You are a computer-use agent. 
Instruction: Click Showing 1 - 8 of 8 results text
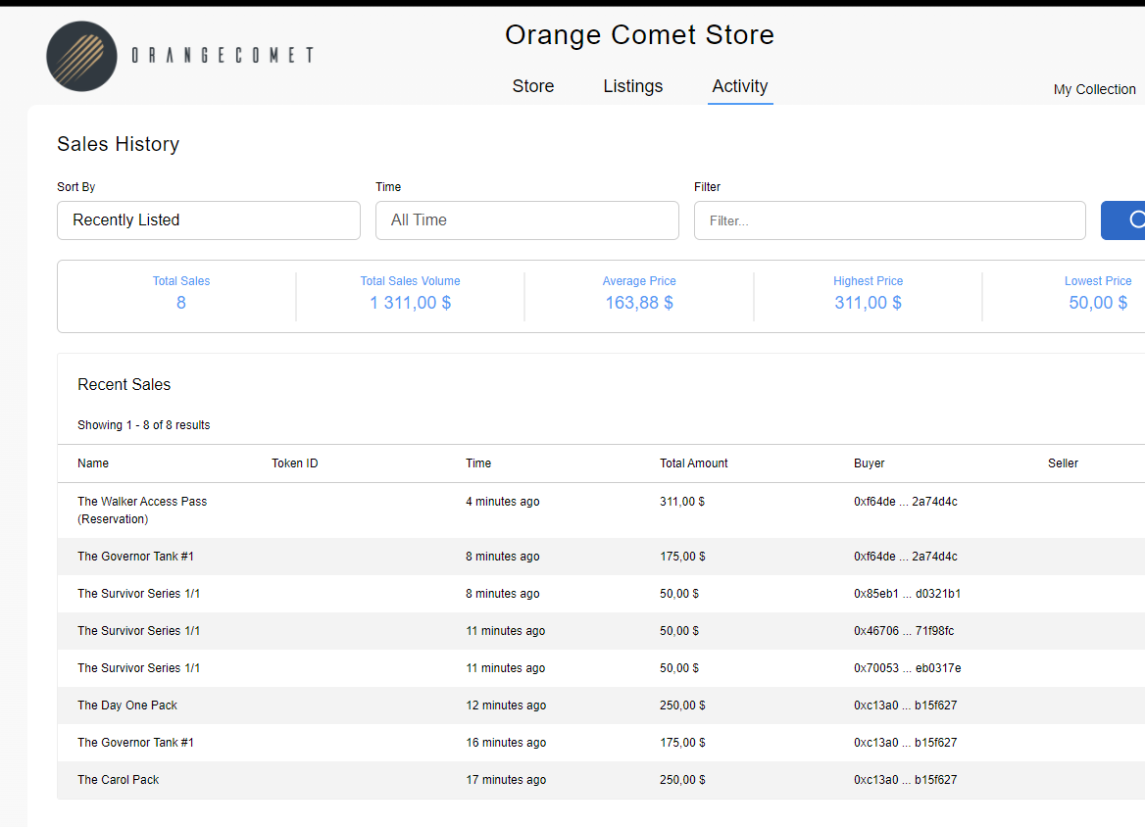(144, 425)
